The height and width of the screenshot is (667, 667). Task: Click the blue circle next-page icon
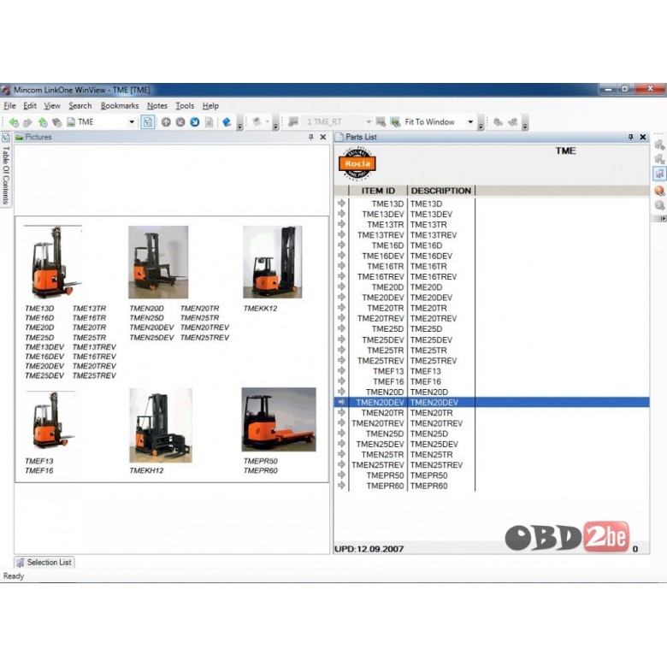pos(195,122)
